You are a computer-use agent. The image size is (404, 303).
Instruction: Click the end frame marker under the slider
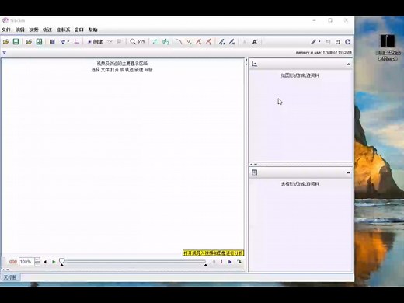pos(206,265)
